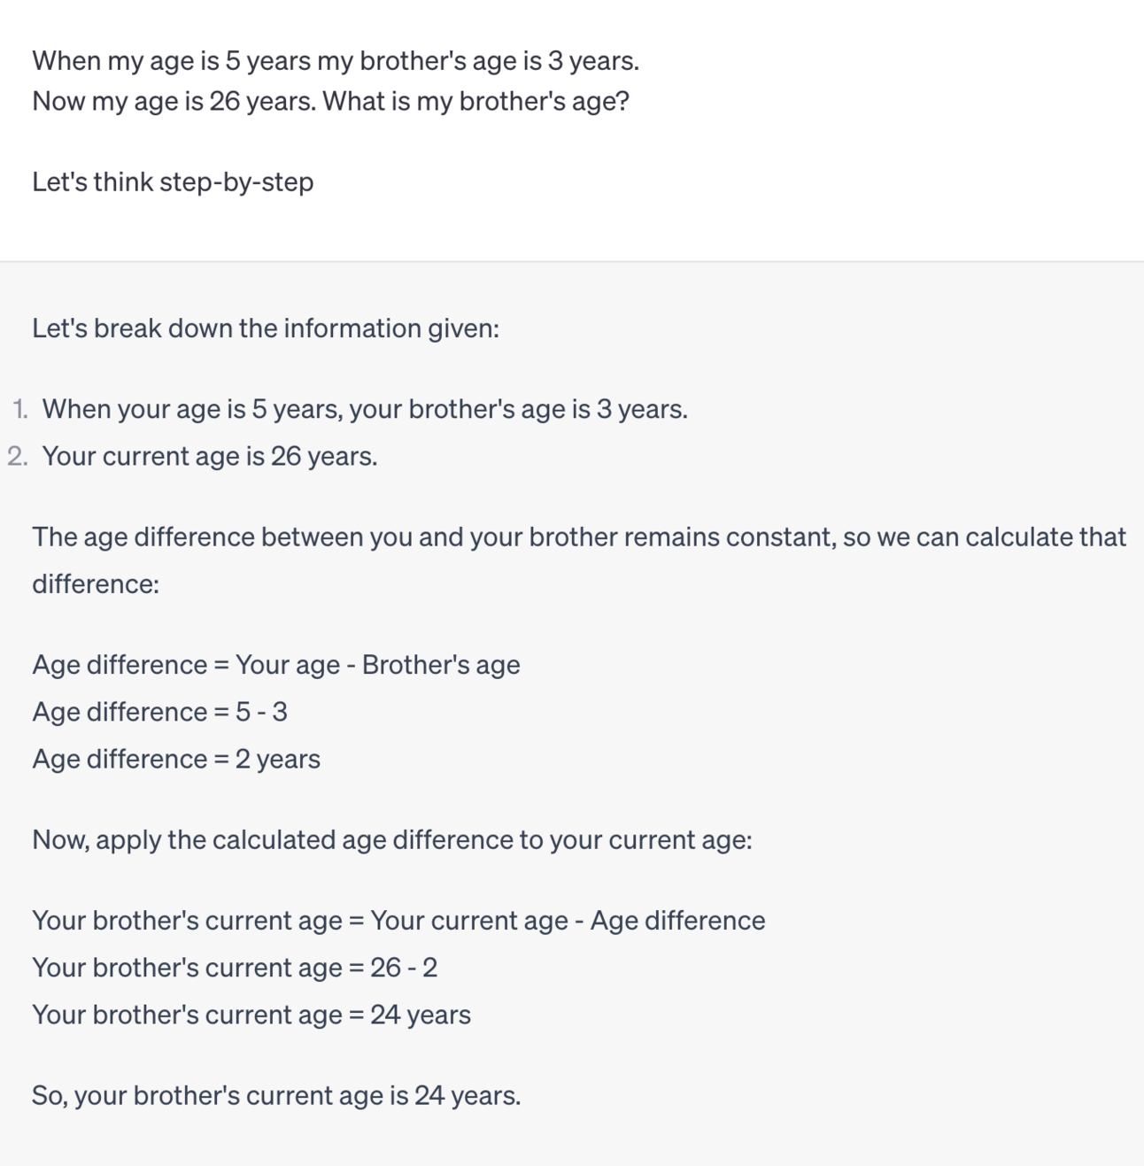
Task: Click the line "Your brother's current age = 24 years"
Action: (x=251, y=1015)
